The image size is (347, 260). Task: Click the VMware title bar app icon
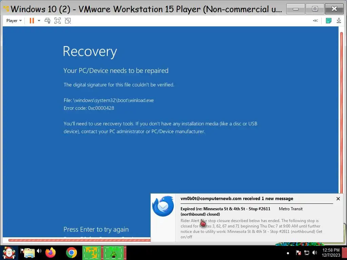pos(6,9)
